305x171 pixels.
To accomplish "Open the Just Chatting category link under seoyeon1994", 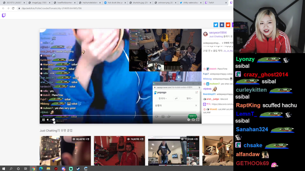I will 216,37.
